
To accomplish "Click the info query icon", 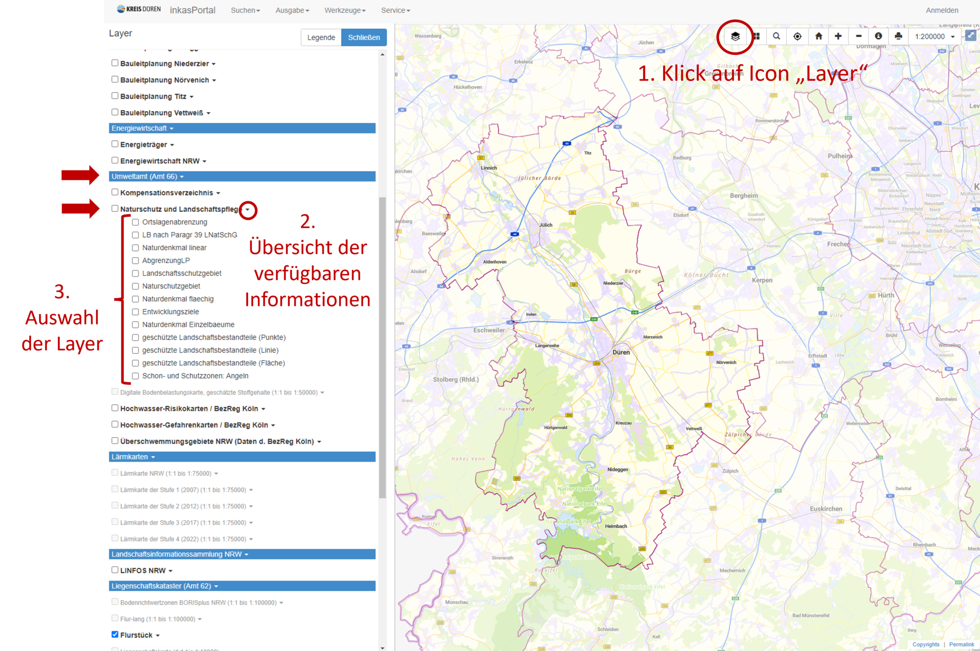I will tap(878, 36).
